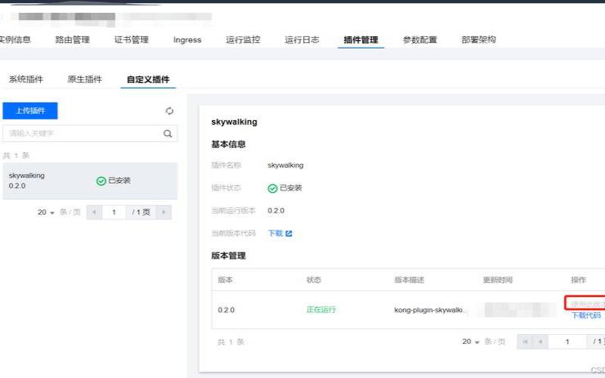Screen dimensions: 605x378
Task: Open 运行监控 top tab
Action: pyautogui.click(x=243, y=40)
